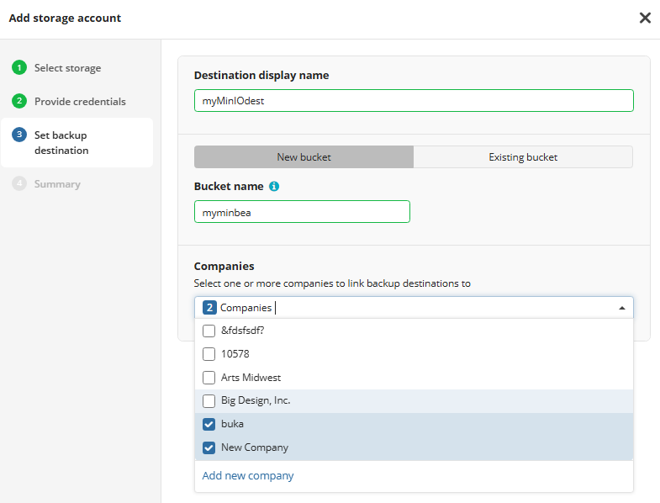The image size is (660, 503).
Task: Close the Add storage account dialog
Action: tap(645, 18)
